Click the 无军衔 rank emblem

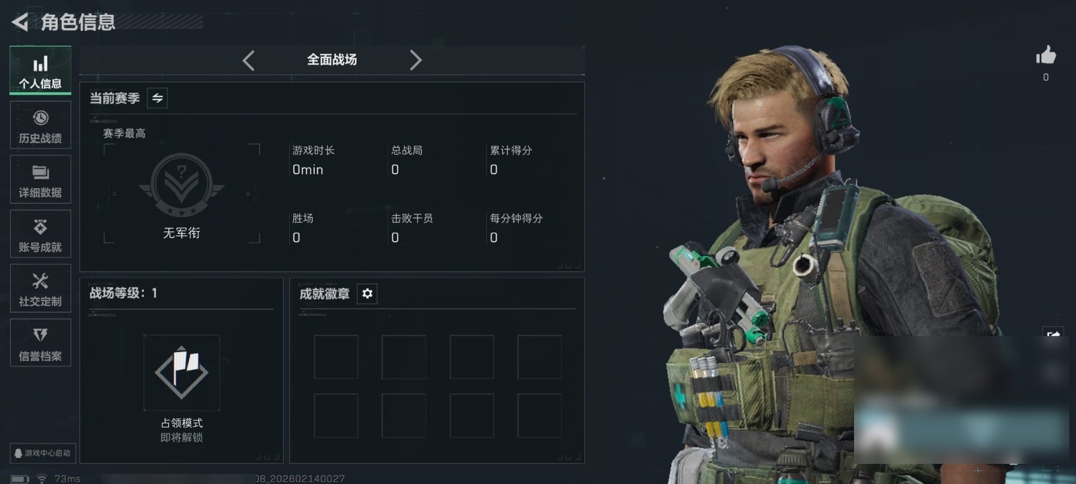coord(182,186)
